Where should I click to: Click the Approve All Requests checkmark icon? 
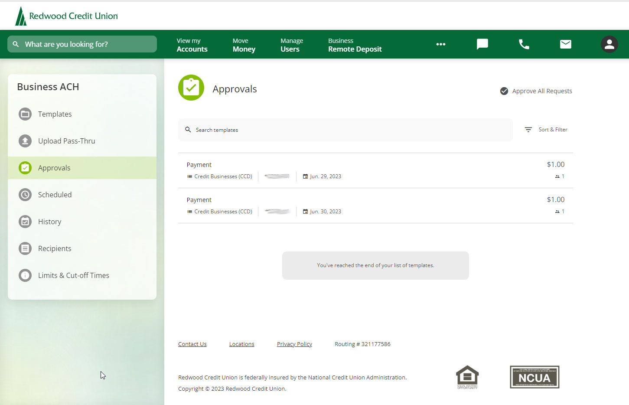[x=504, y=91]
